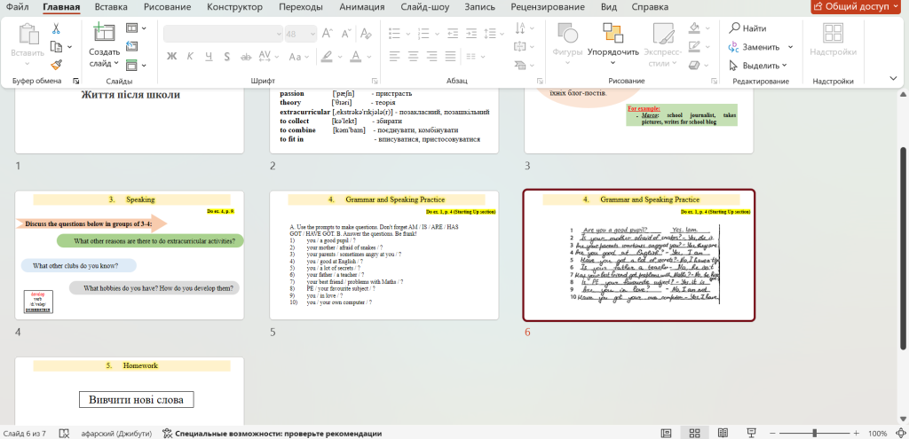This screenshot has height=439, width=909.
Task: Click the Найти search icon
Action: 747,28
